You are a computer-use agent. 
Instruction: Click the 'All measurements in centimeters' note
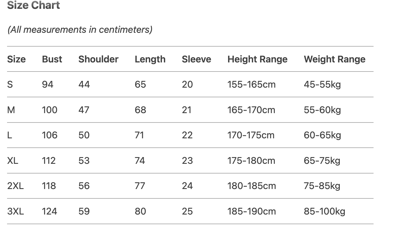click(x=80, y=30)
